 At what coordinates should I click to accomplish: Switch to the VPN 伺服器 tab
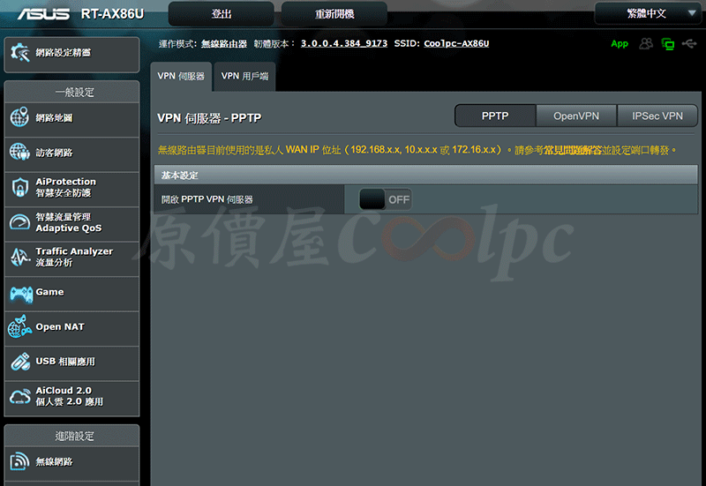(181, 76)
